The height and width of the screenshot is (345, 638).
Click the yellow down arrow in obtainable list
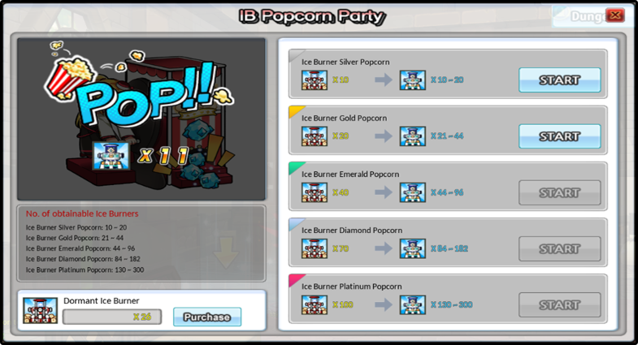226,252
